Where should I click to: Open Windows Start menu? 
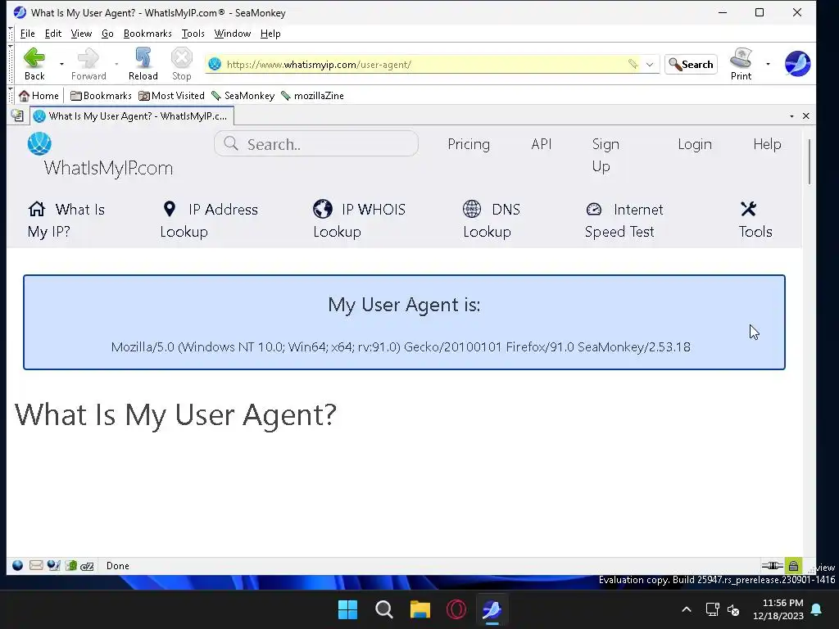click(347, 609)
